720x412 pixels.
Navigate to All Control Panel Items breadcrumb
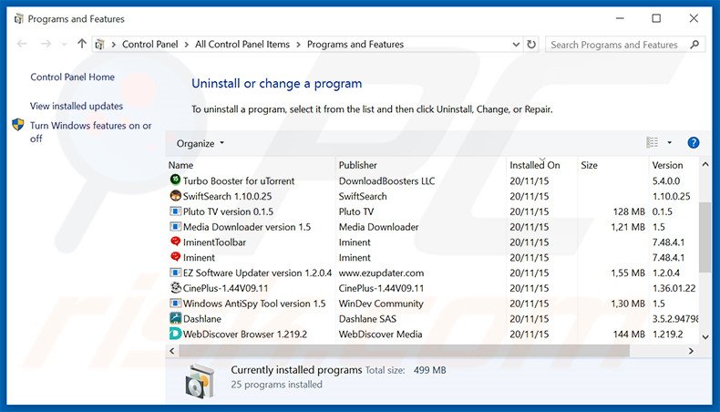coord(242,45)
